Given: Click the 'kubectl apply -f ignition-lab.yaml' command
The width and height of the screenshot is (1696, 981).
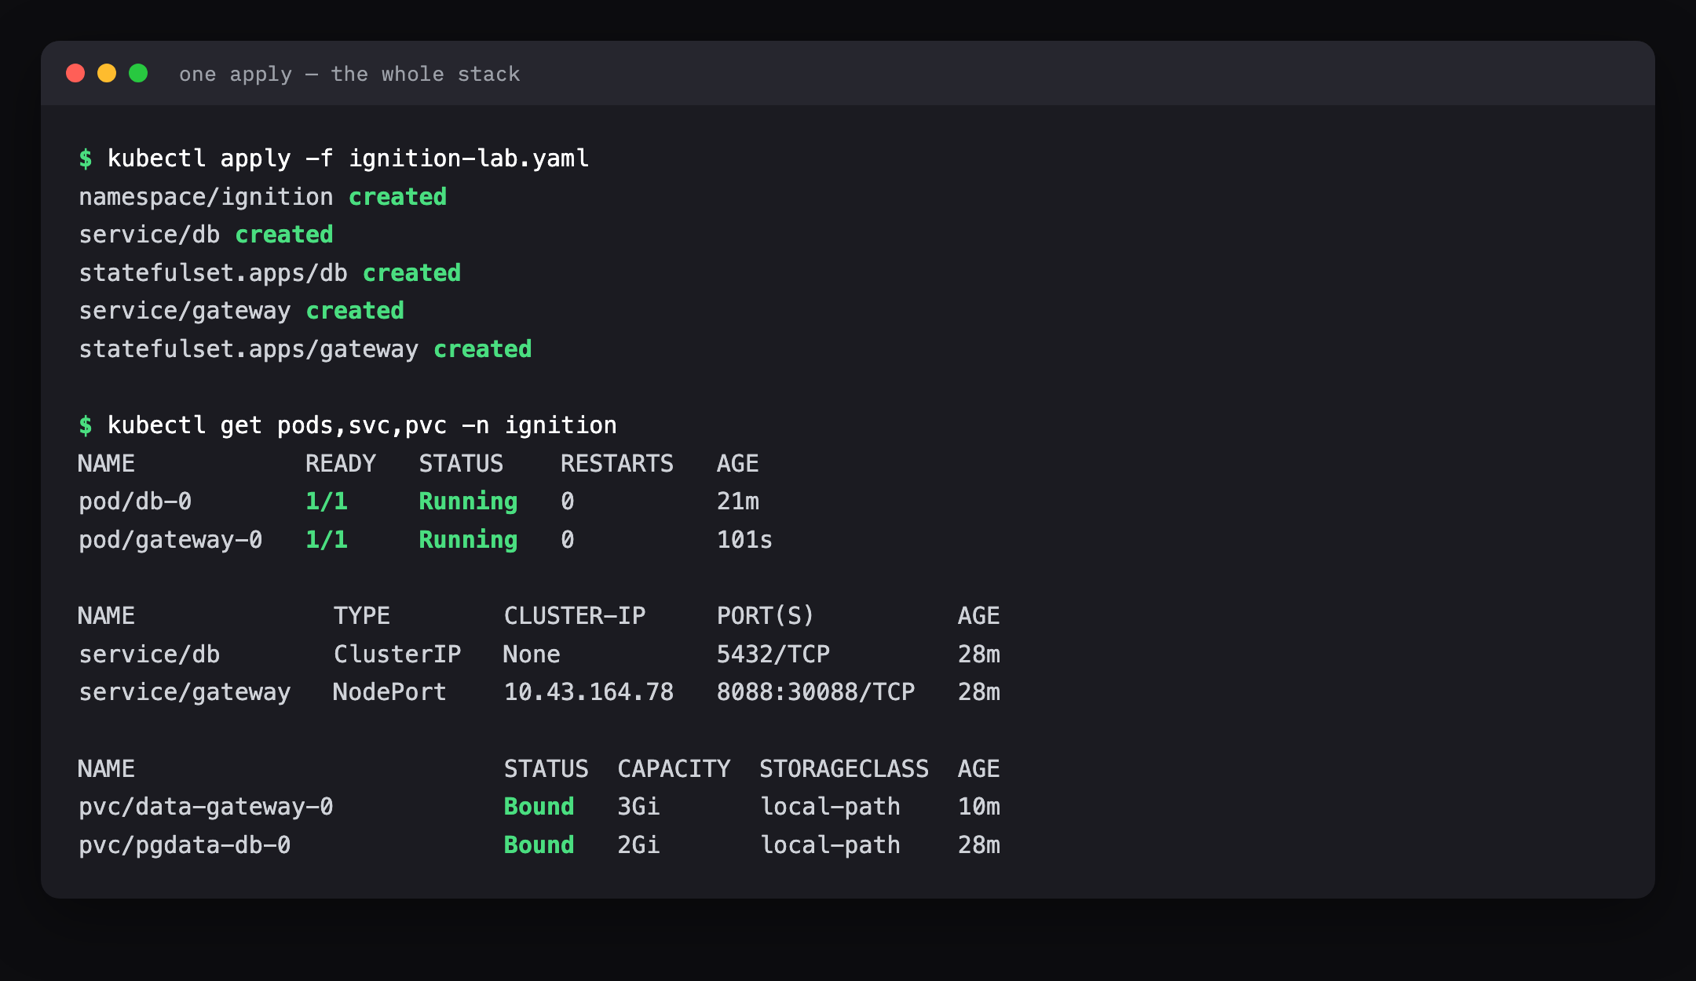Looking at the screenshot, I should pyautogui.click(x=348, y=159).
